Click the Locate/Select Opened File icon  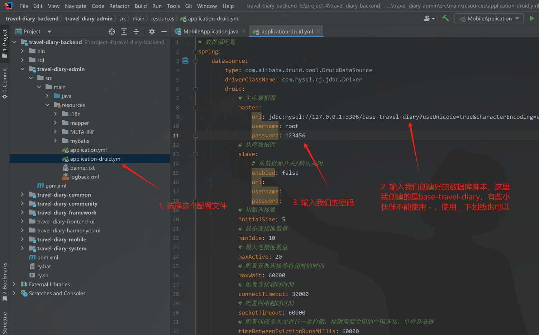tap(112, 32)
